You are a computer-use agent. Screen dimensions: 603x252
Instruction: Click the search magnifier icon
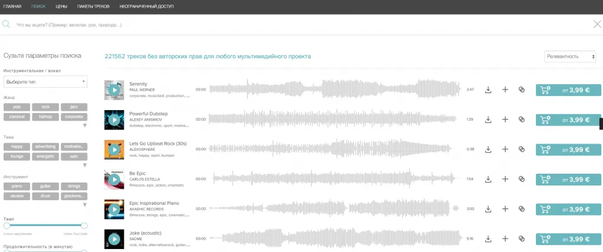click(6, 25)
